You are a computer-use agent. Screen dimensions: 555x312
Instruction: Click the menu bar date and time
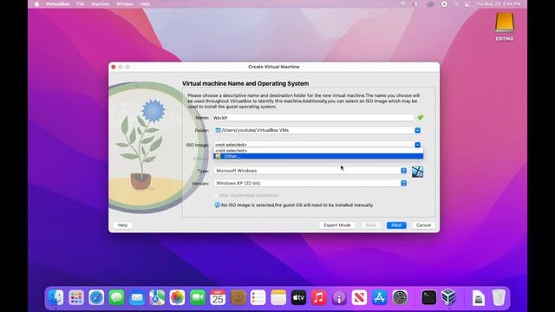(x=498, y=3)
